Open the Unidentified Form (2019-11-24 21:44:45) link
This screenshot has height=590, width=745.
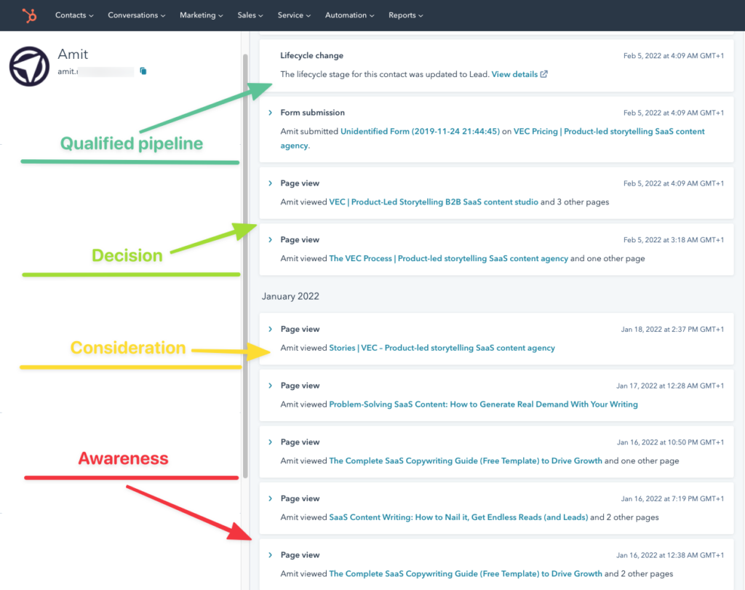(x=420, y=131)
